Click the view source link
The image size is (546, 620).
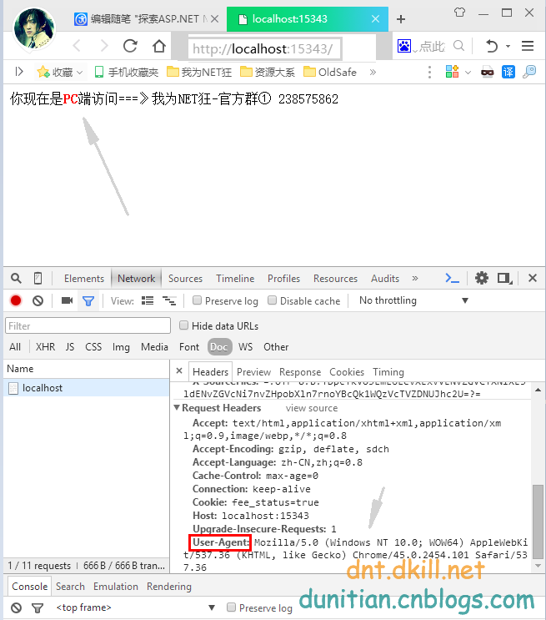click(312, 408)
